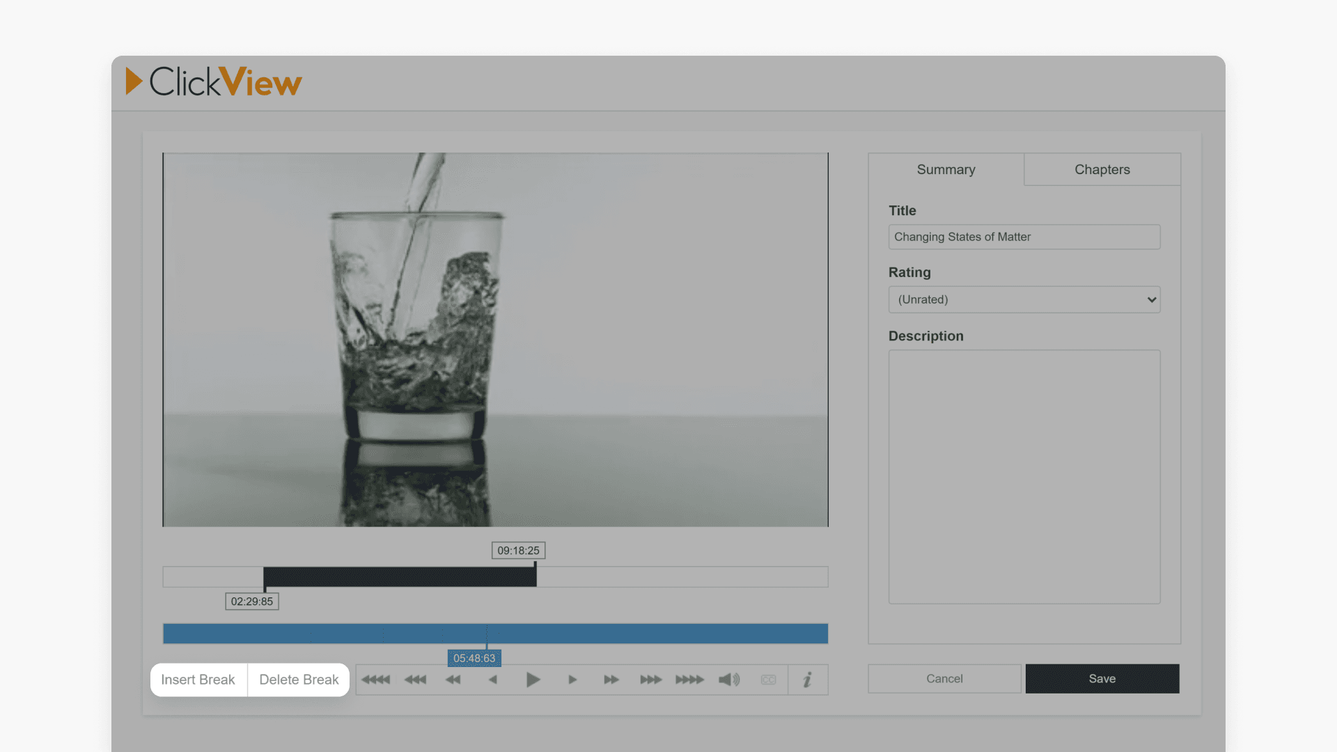Step forward with small right arrow

[572, 680]
